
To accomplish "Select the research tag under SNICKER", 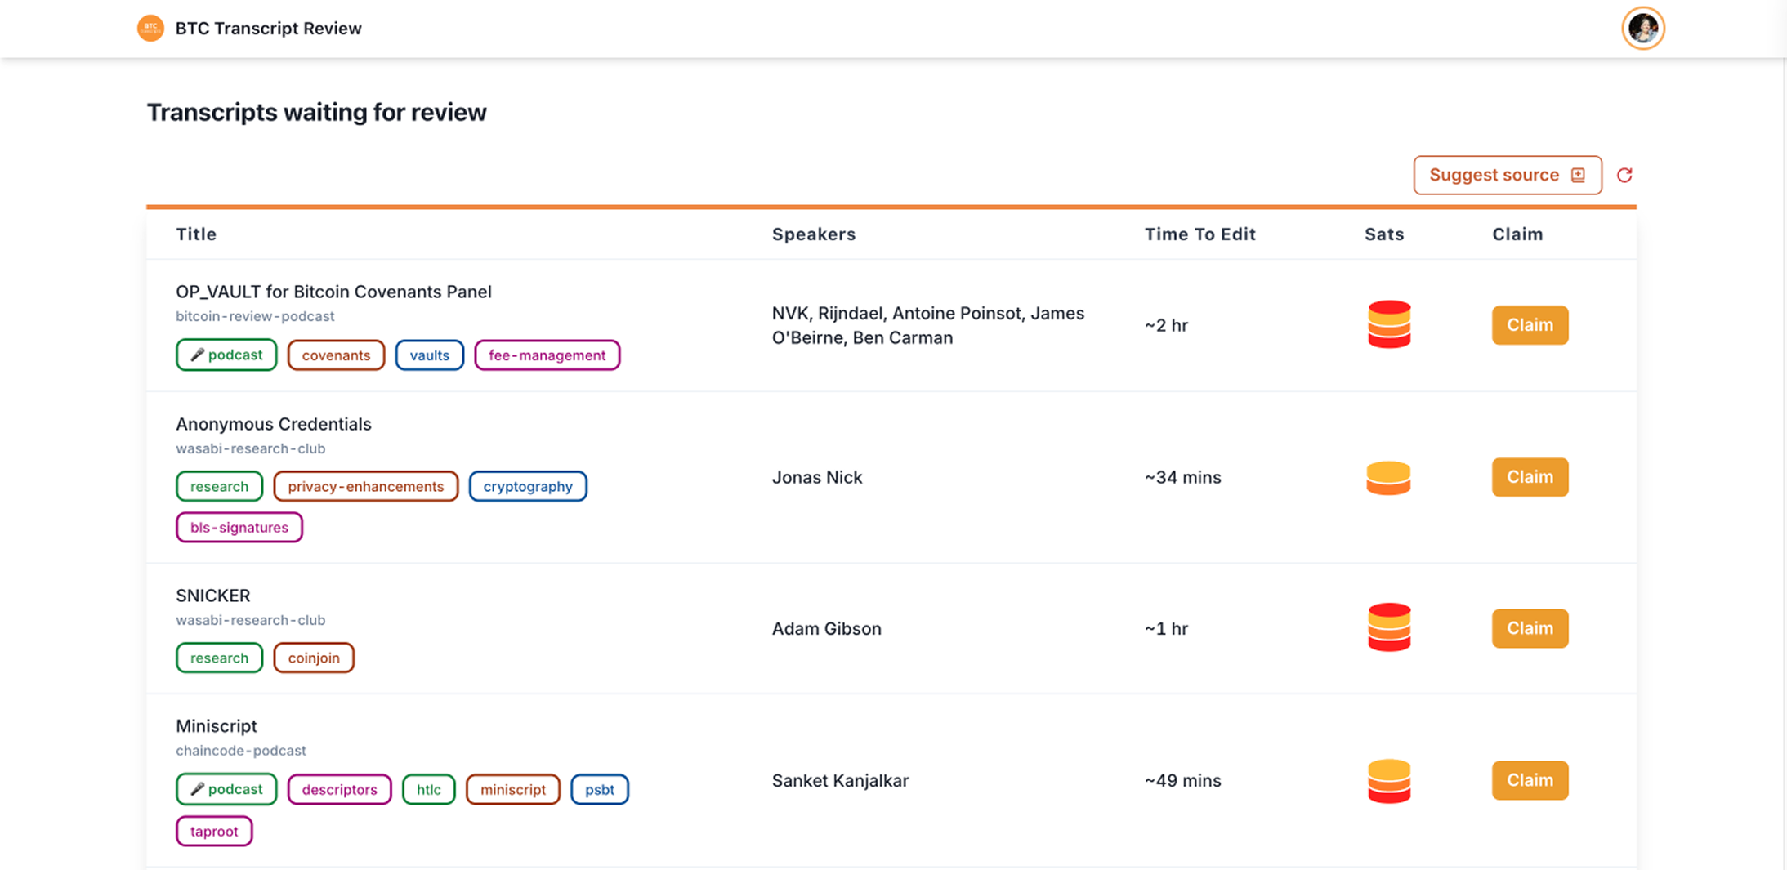I will coord(219,658).
